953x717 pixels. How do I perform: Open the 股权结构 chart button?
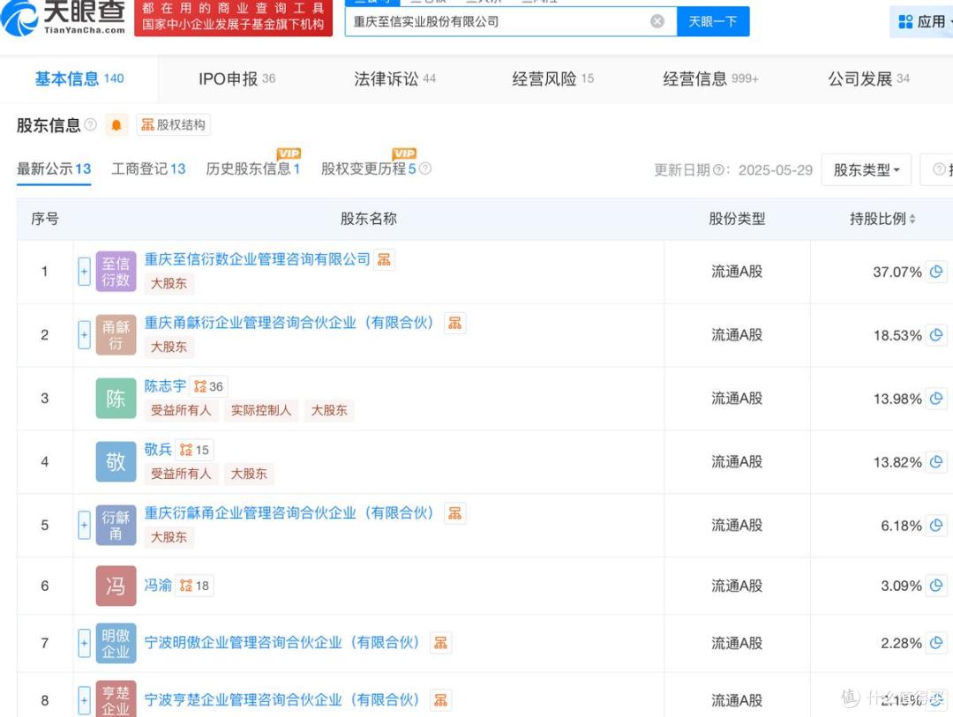click(x=173, y=124)
